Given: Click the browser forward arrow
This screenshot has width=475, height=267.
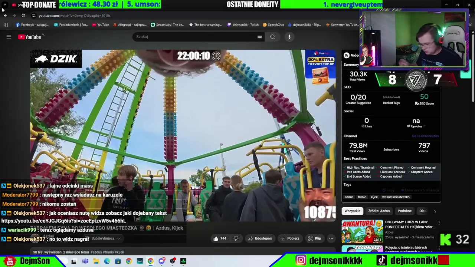Looking at the screenshot, I should pos(14,16).
